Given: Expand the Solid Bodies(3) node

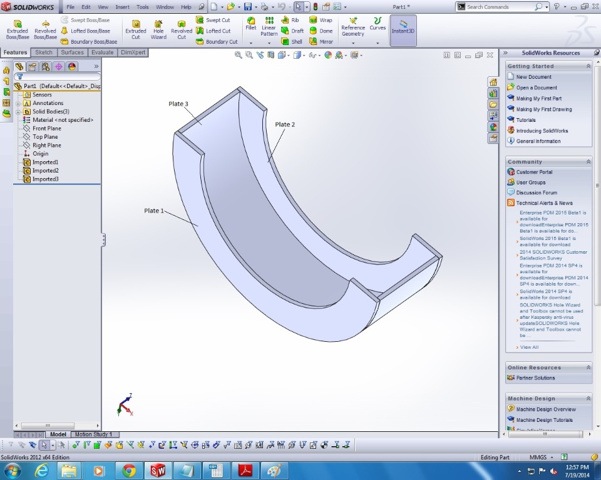Looking at the screenshot, I should [x=18, y=112].
